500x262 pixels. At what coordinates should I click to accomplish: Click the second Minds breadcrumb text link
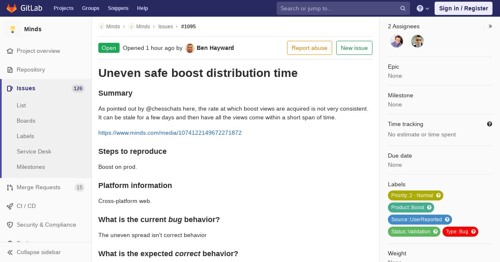pyautogui.click(x=143, y=26)
